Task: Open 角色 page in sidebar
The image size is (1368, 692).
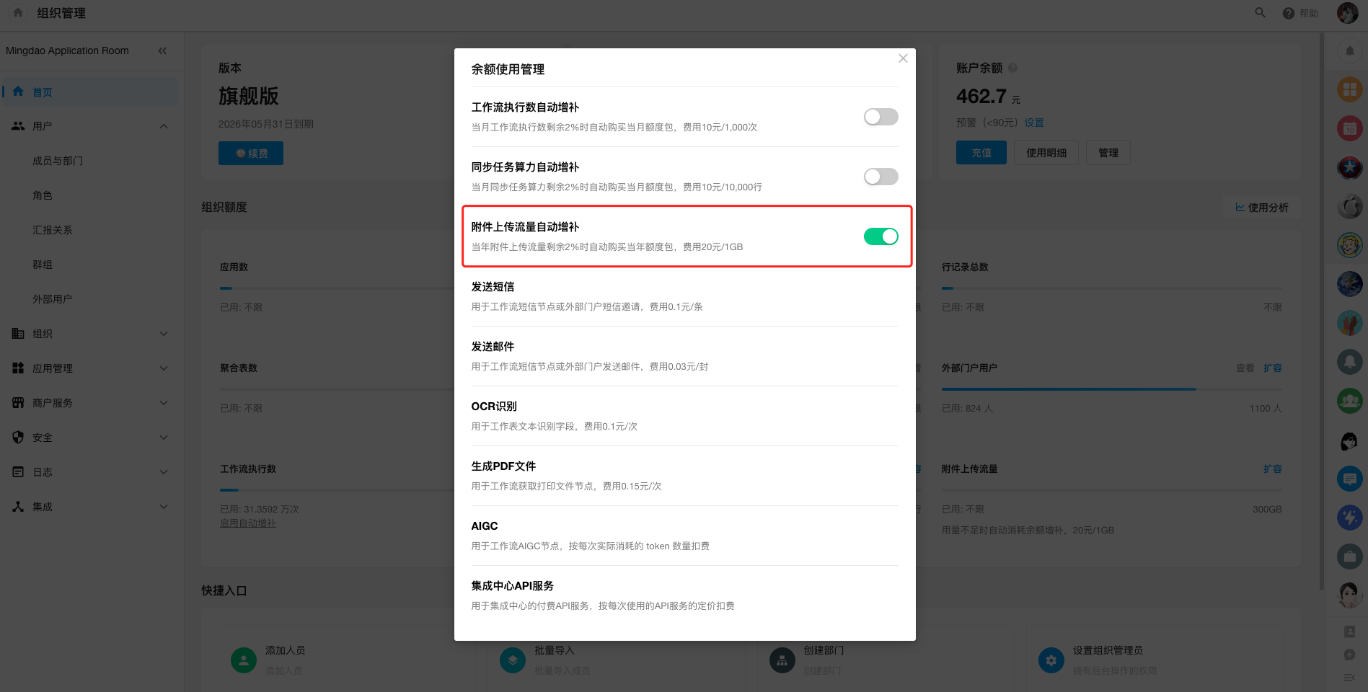Action: [43, 195]
